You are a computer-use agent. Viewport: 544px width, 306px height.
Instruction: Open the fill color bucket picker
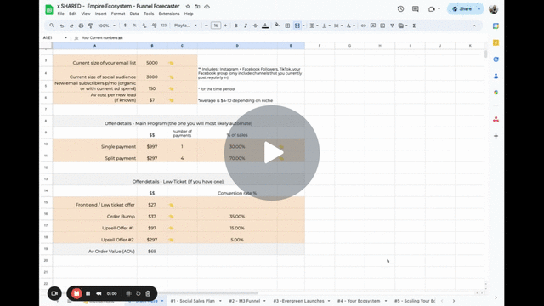(x=277, y=25)
